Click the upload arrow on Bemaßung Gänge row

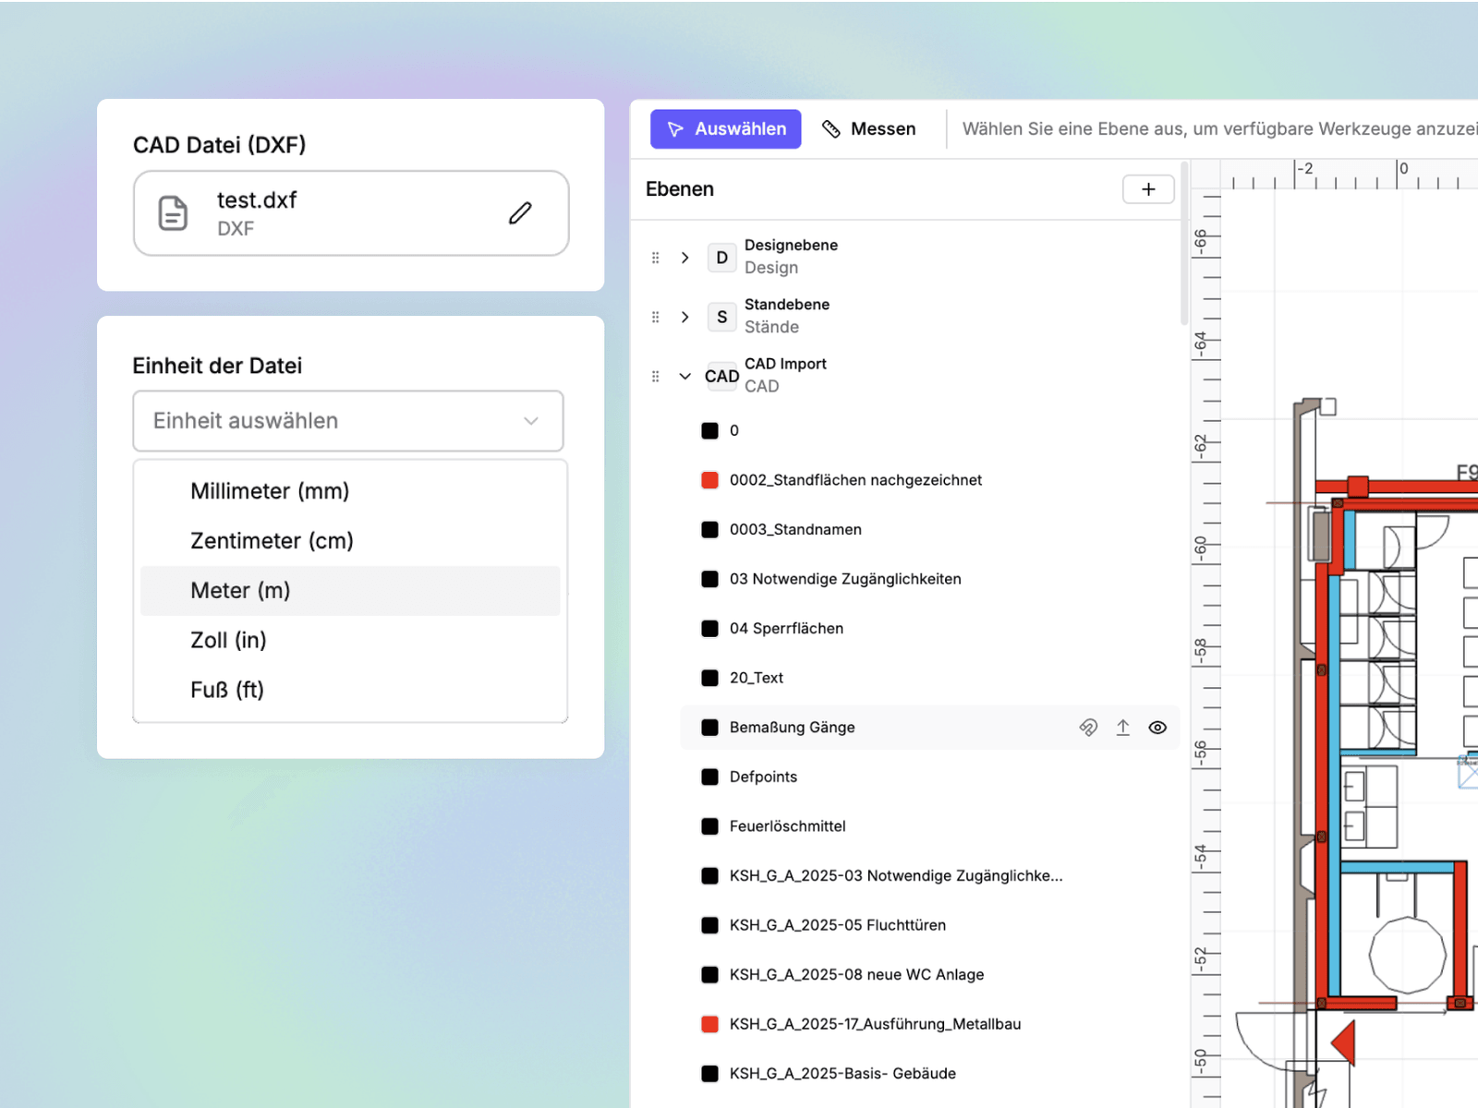(x=1123, y=728)
